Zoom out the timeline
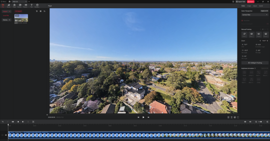 (256, 122)
